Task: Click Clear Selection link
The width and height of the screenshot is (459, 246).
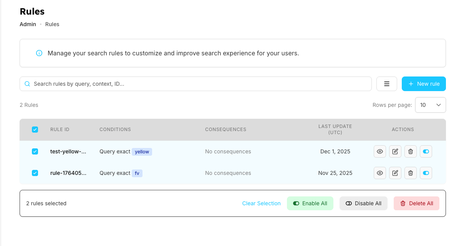Action: click(261, 203)
